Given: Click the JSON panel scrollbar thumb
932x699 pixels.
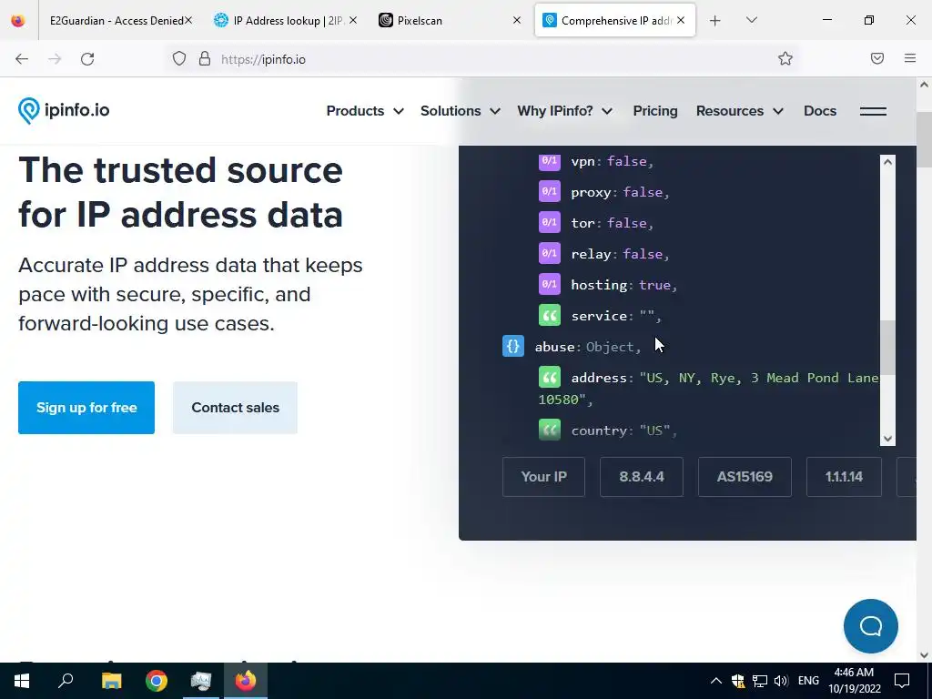Looking at the screenshot, I should click(x=887, y=348).
